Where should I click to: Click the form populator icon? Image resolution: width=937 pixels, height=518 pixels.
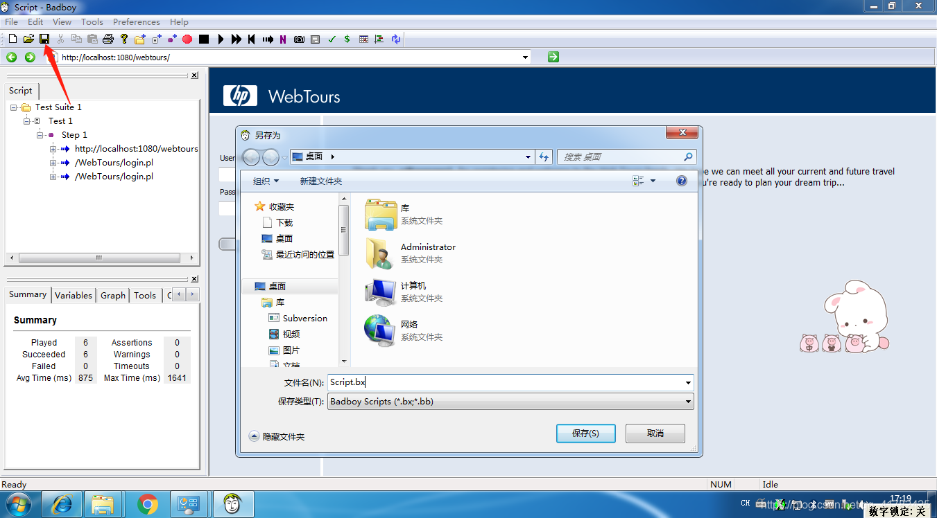(x=316, y=39)
